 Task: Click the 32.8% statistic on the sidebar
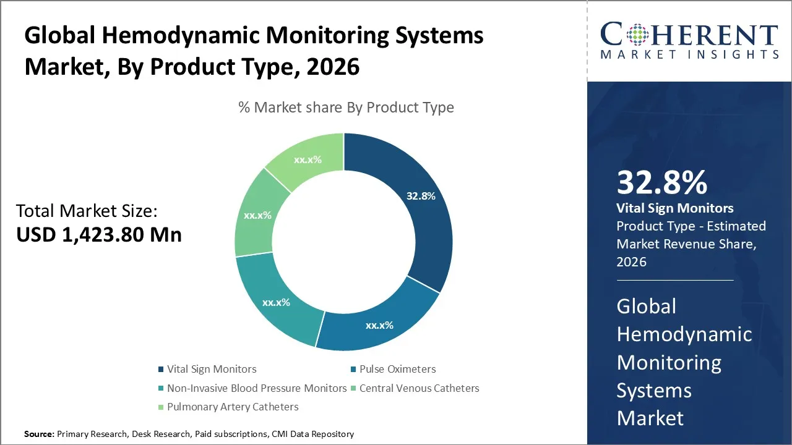(662, 183)
